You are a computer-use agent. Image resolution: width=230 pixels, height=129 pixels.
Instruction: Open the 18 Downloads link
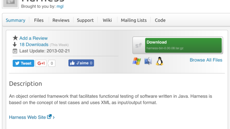(34, 44)
